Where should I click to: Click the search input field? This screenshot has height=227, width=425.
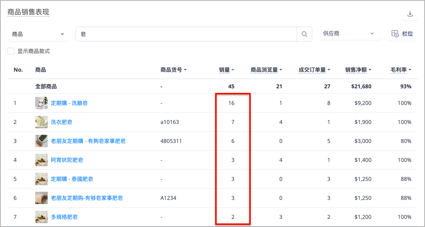pos(186,34)
